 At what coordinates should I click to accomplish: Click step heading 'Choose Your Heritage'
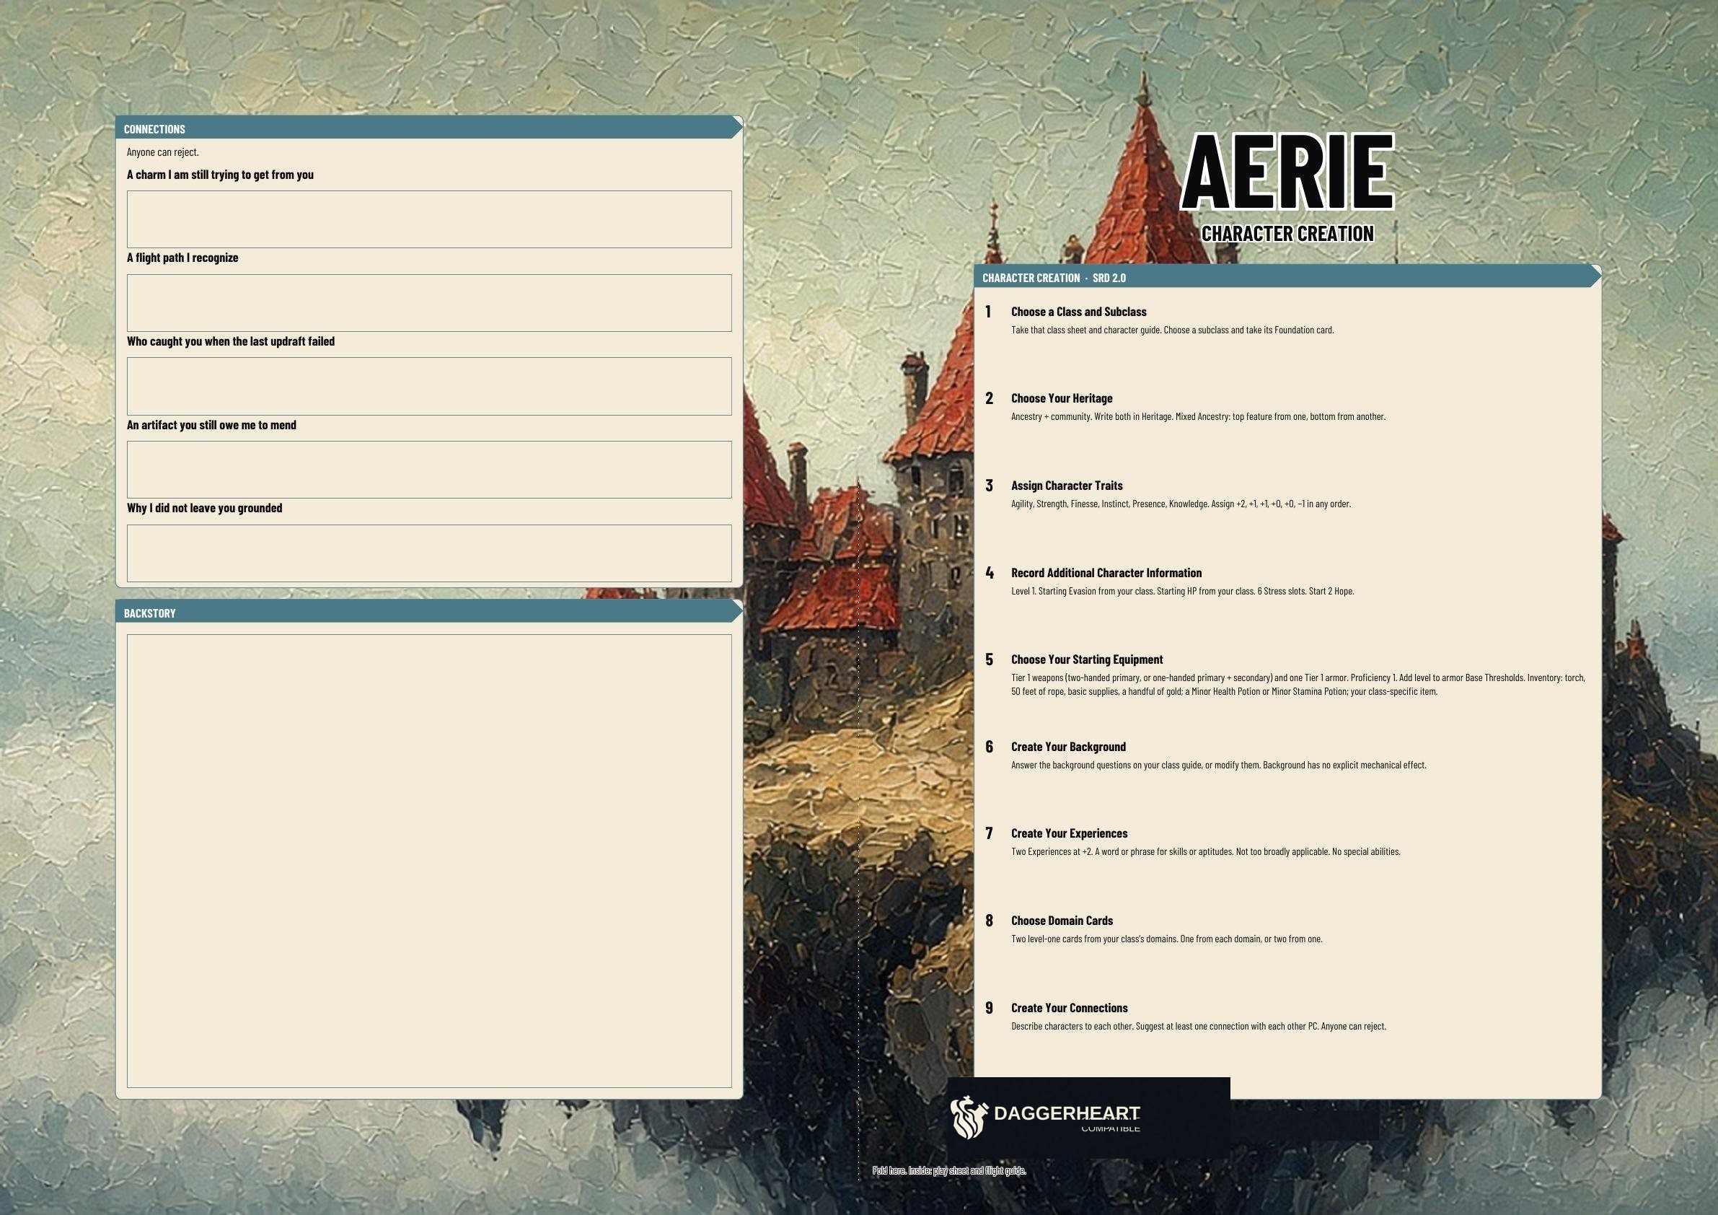tap(1062, 398)
